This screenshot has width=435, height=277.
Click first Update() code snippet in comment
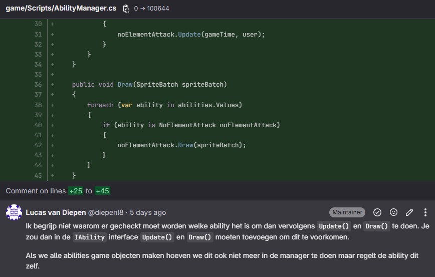[x=334, y=226]
